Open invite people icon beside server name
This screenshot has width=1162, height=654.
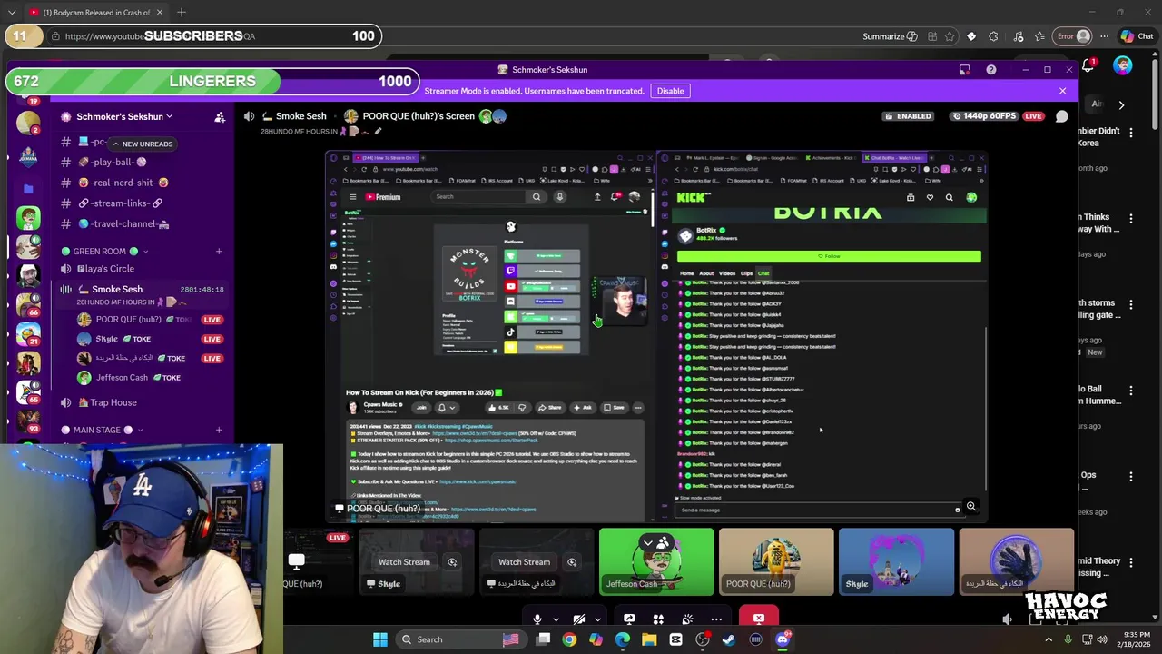[x=220, y=116]
